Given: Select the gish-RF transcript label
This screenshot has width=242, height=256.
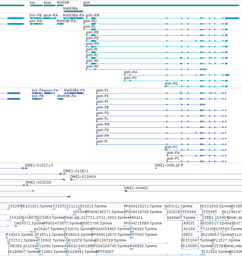Looking at the screenshot, I should coord(92,66).
